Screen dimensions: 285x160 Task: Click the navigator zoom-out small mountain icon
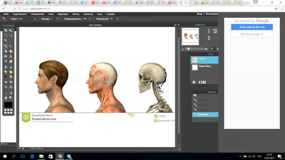click(183, 49)
